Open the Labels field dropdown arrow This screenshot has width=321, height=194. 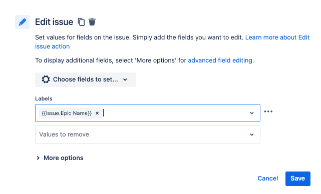(251, 113)
